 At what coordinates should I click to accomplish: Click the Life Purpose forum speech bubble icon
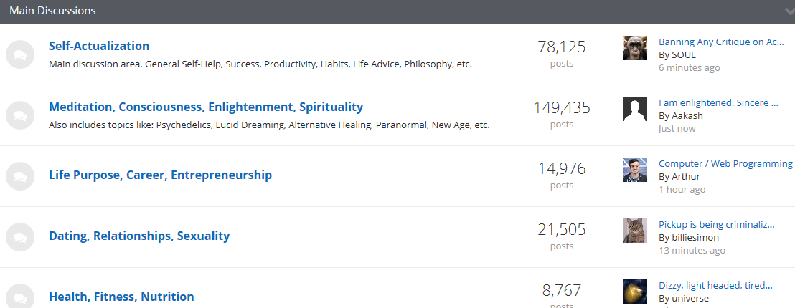tap(20, 176)
